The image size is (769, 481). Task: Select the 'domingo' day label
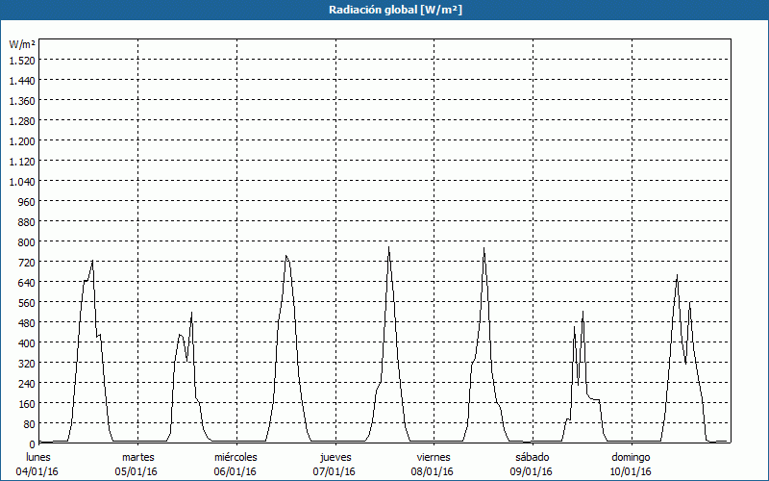[x=632, y=457]
